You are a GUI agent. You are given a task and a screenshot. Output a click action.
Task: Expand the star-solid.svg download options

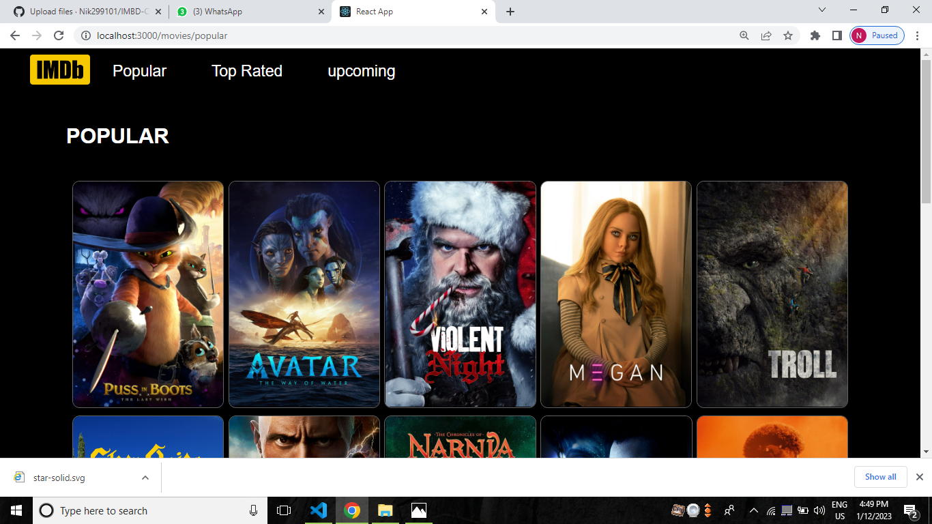(144, 477)
